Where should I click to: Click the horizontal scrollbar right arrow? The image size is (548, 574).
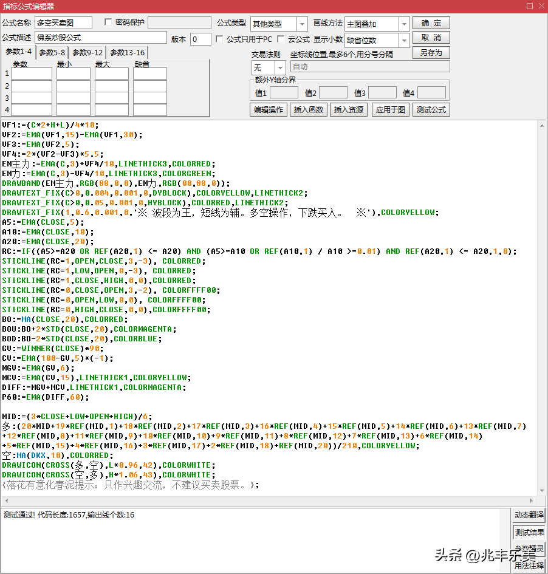tap(532, 501)
